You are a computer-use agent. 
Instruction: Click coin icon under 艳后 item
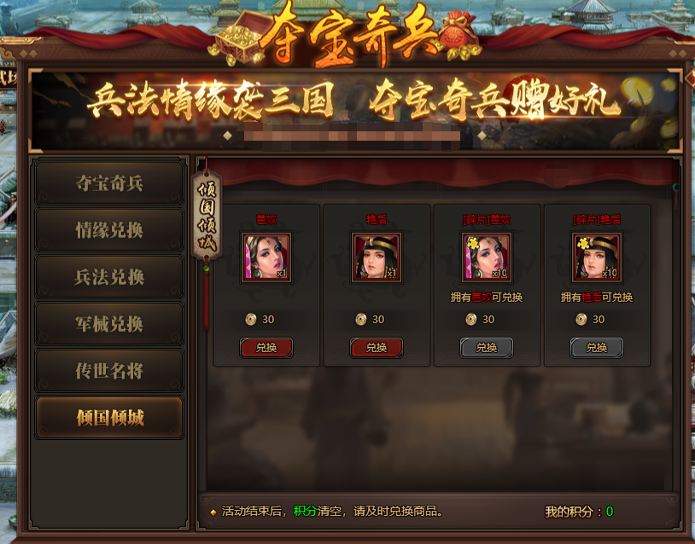pyautogui.click(x=361, y=319)
